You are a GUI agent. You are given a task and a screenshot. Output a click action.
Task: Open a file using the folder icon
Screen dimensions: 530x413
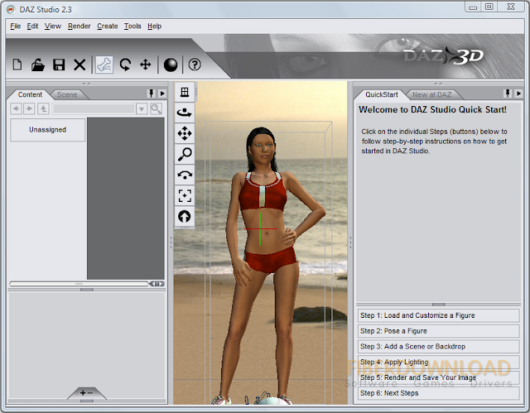38,65
